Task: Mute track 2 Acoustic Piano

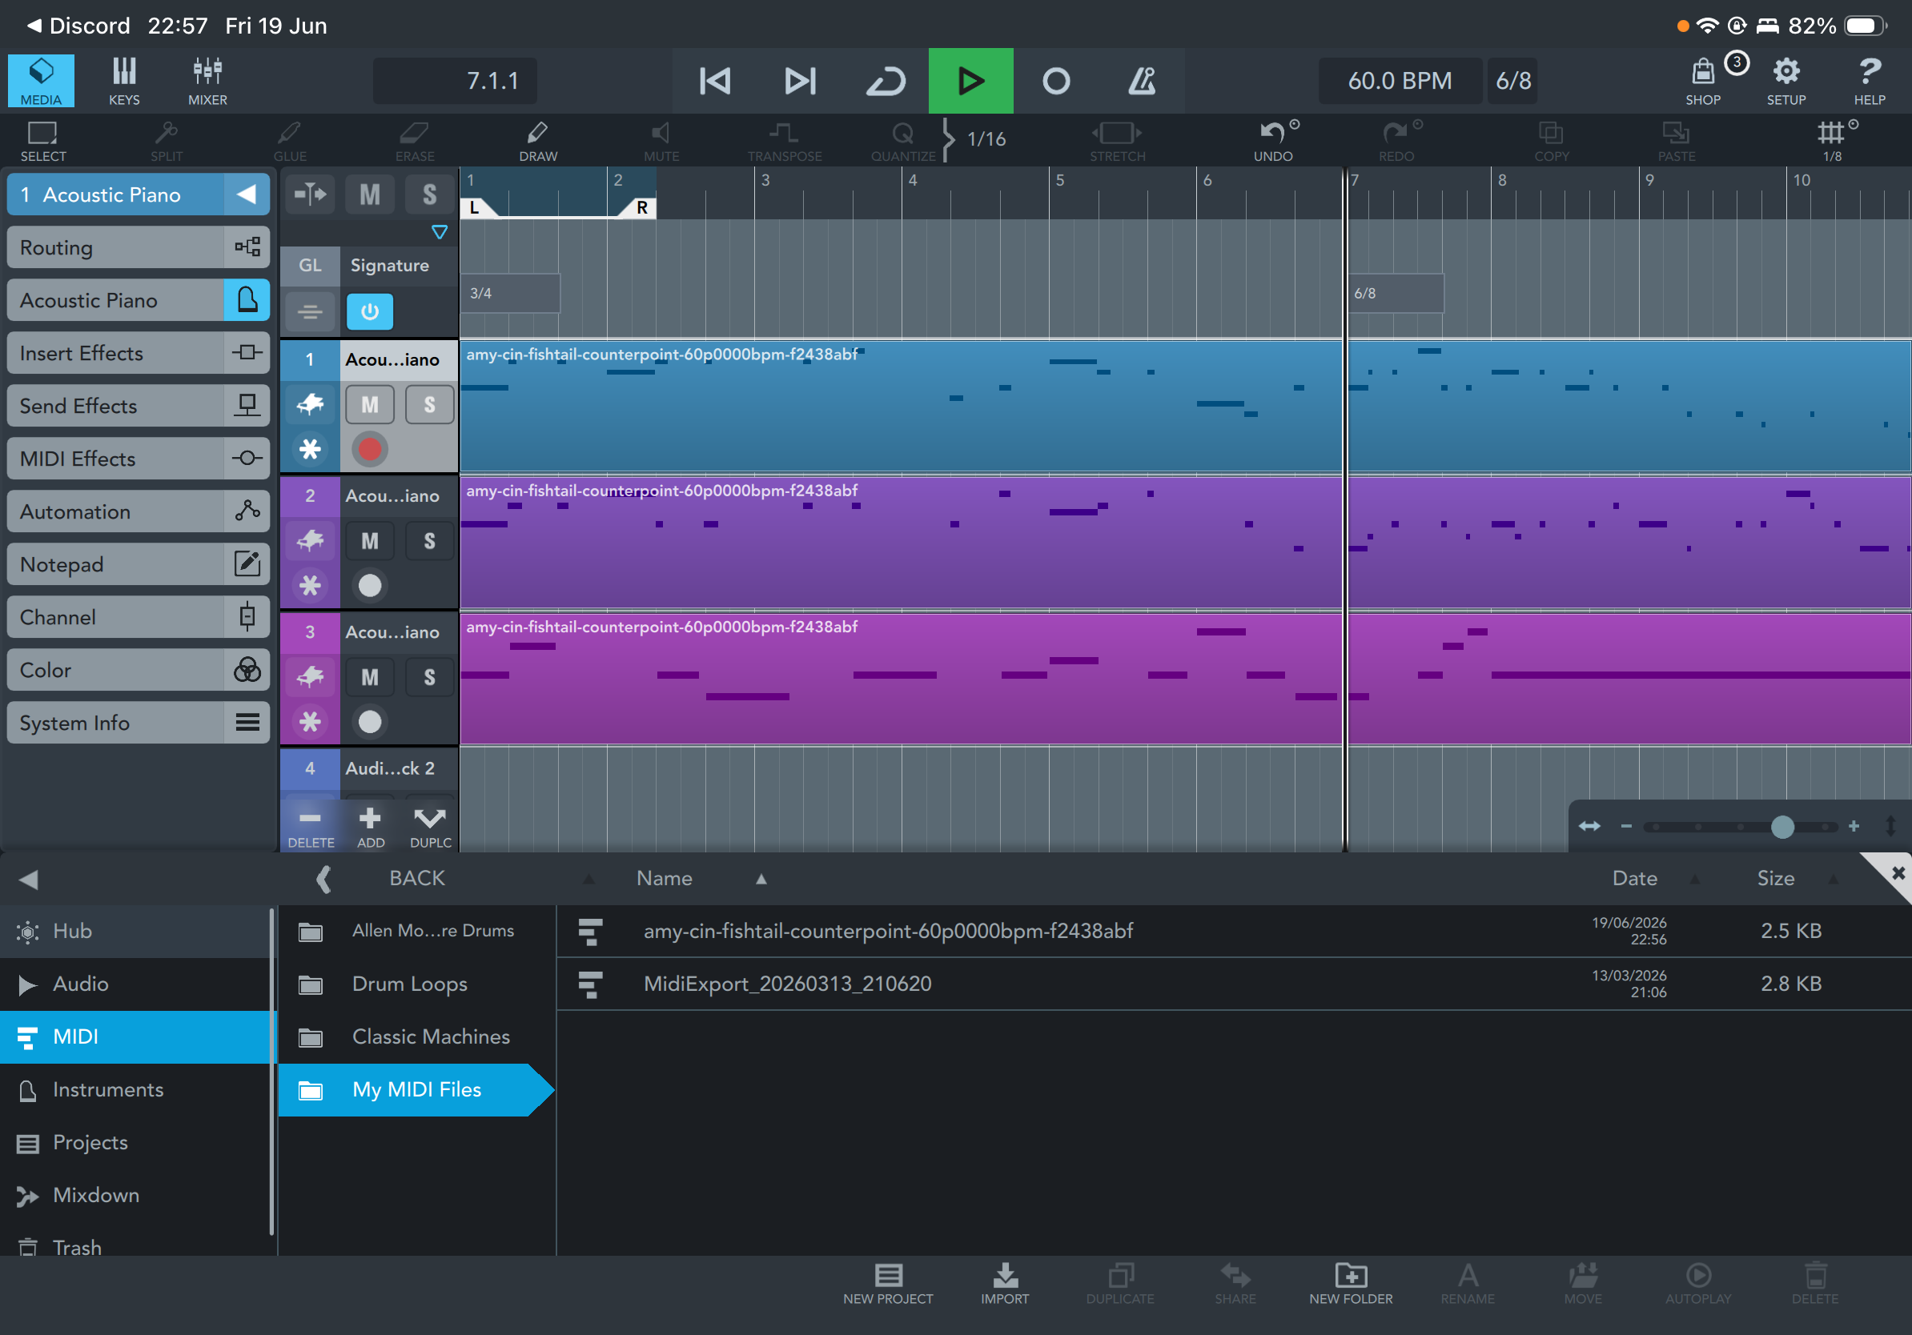Action: 370,541
